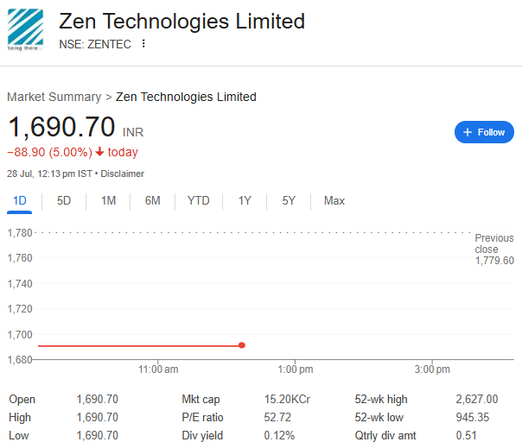The image size is (522, 442).
Task: Click the Mkt cap 15.20KCr value
Action: [x=287, y=399]
